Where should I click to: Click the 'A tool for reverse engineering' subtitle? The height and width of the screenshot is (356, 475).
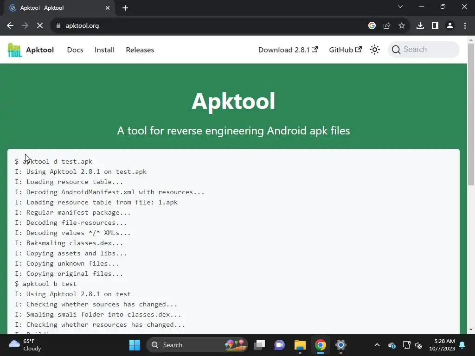[x=233, y=131]
